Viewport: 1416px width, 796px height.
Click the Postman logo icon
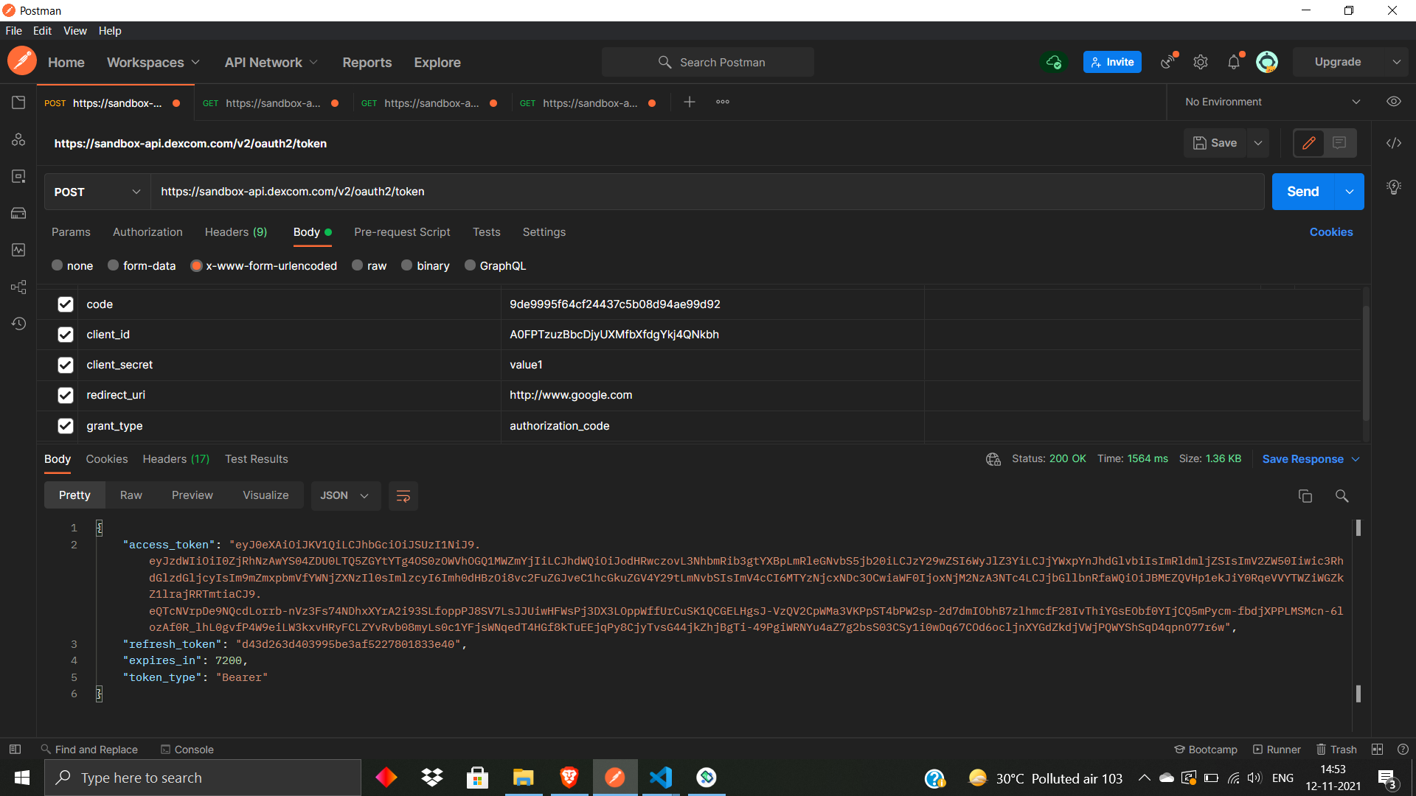pyautogui.click(x=22, y=61)
